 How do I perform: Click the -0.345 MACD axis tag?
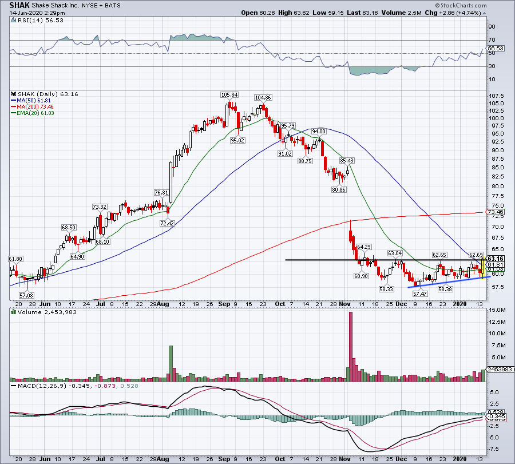pyautogui.click(x=497, y=416)
